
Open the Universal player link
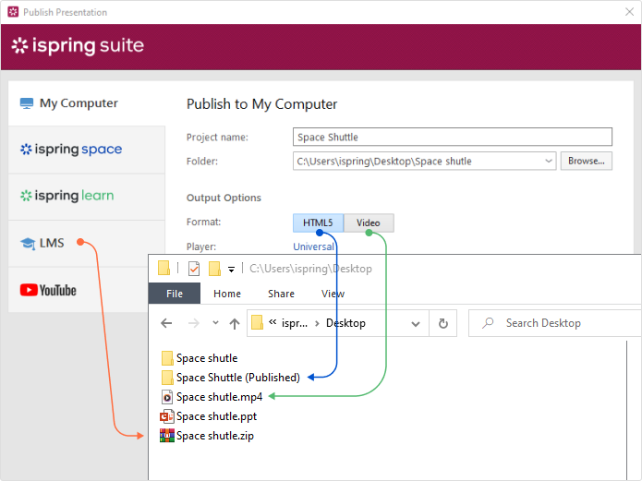(313, 247)
